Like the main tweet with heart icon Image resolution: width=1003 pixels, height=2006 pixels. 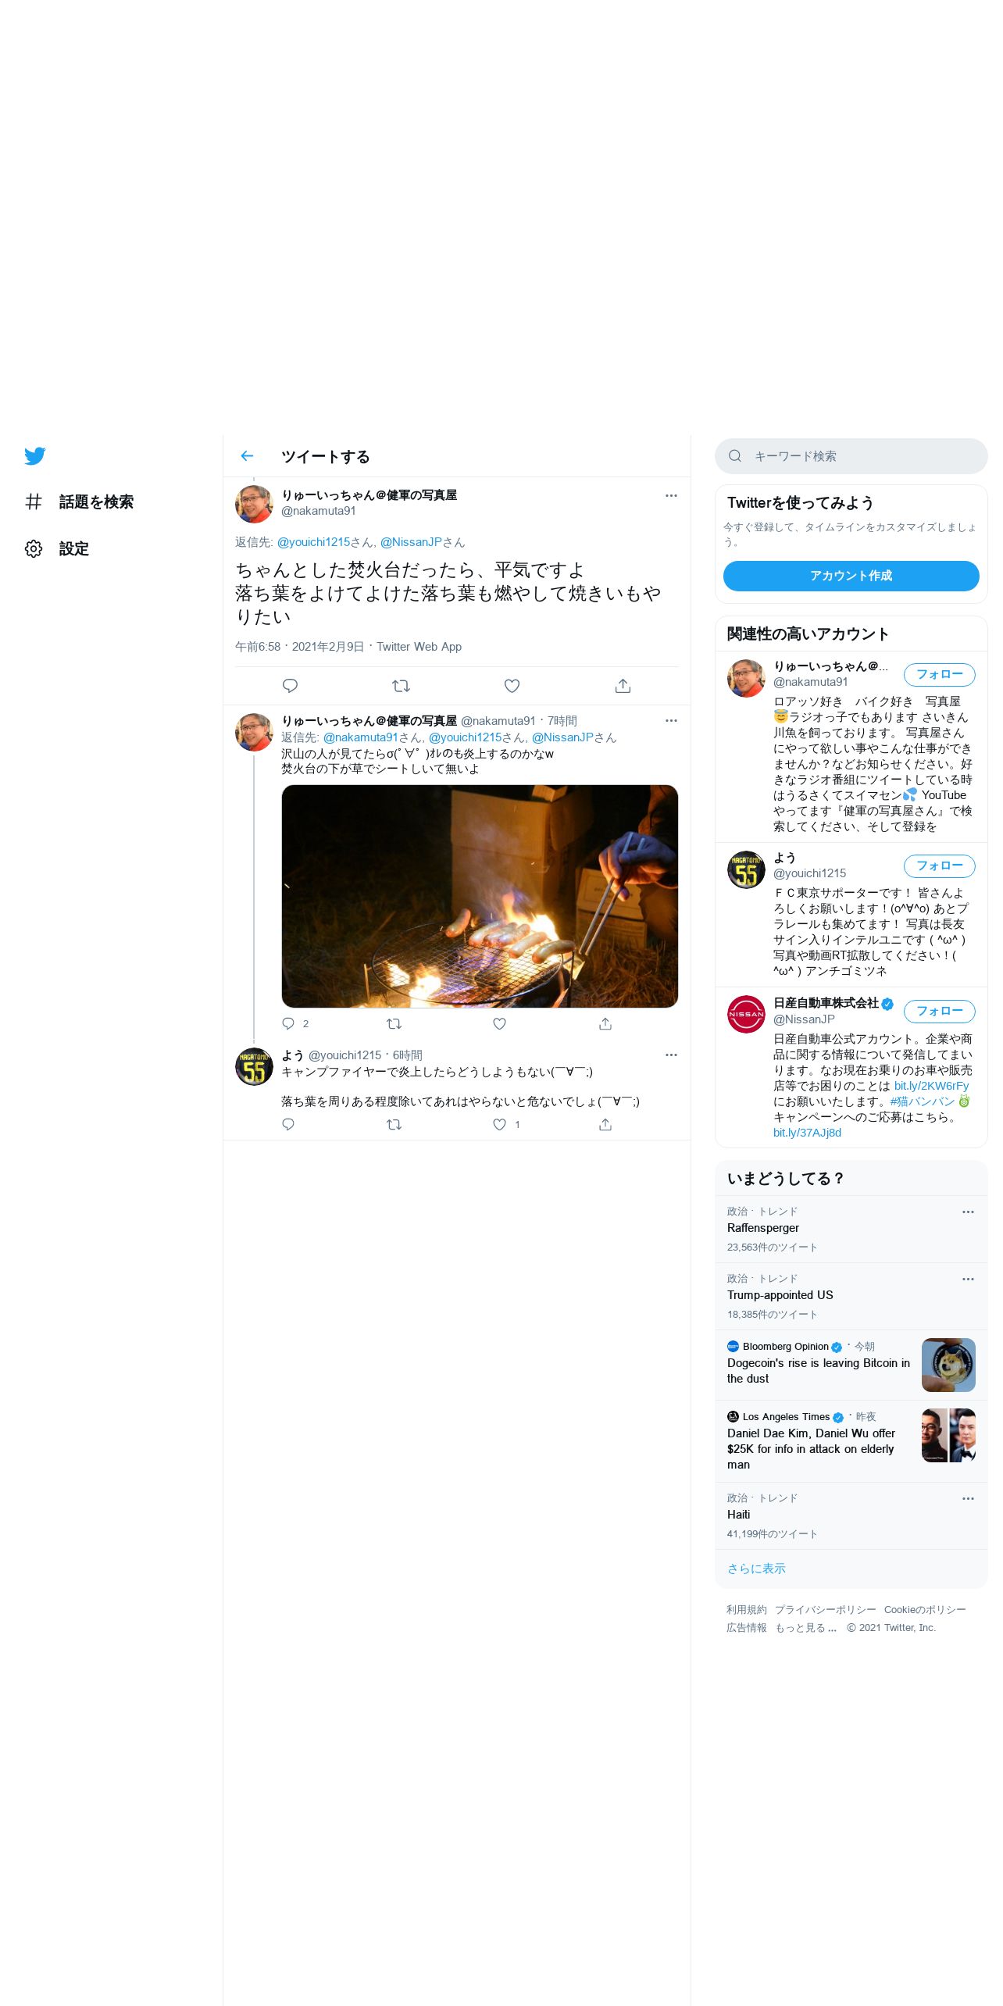coord(512,686)
